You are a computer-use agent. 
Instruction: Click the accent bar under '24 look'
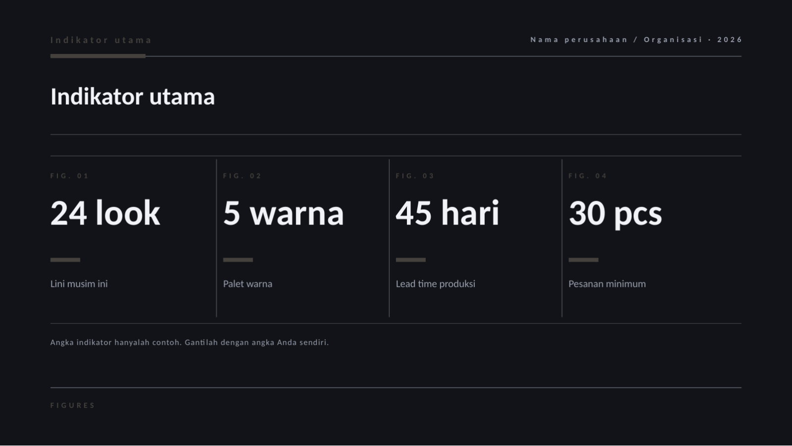pos(65,260)
